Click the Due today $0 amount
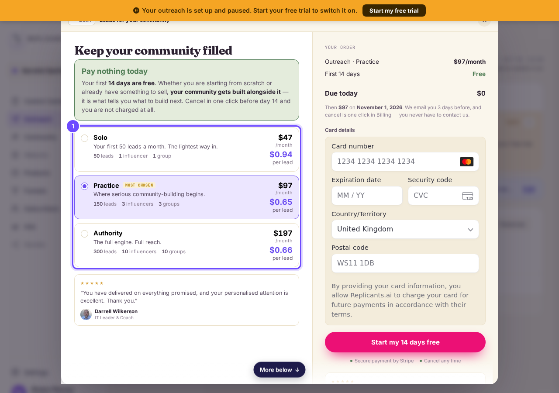 [x=481, y=93]
